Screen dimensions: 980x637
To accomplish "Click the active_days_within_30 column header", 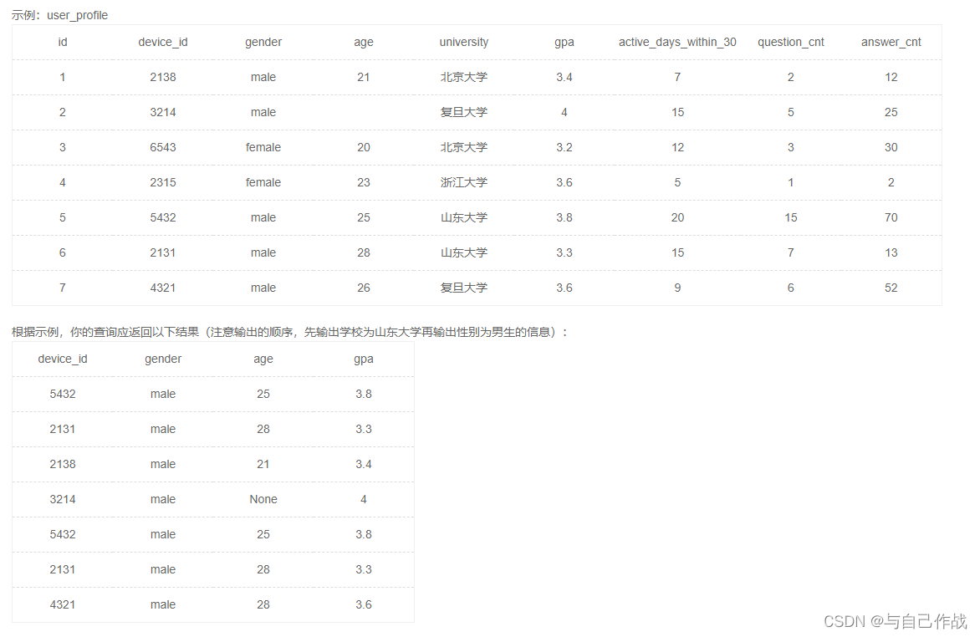I will pyautogui.click(x=676, y=42).
